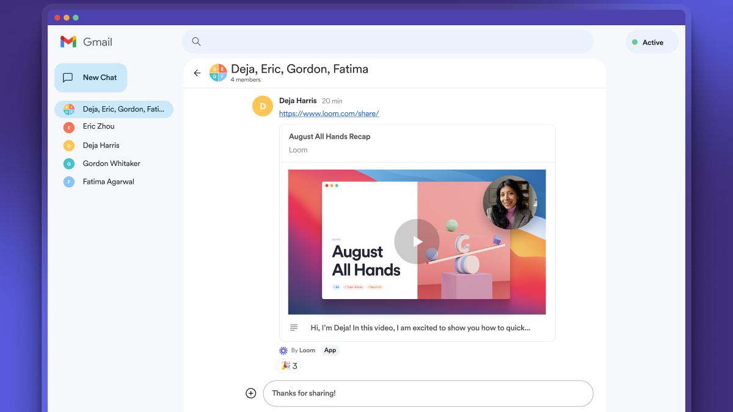
Task: Click the description lines icon below the video
Action: coord(294,328)
